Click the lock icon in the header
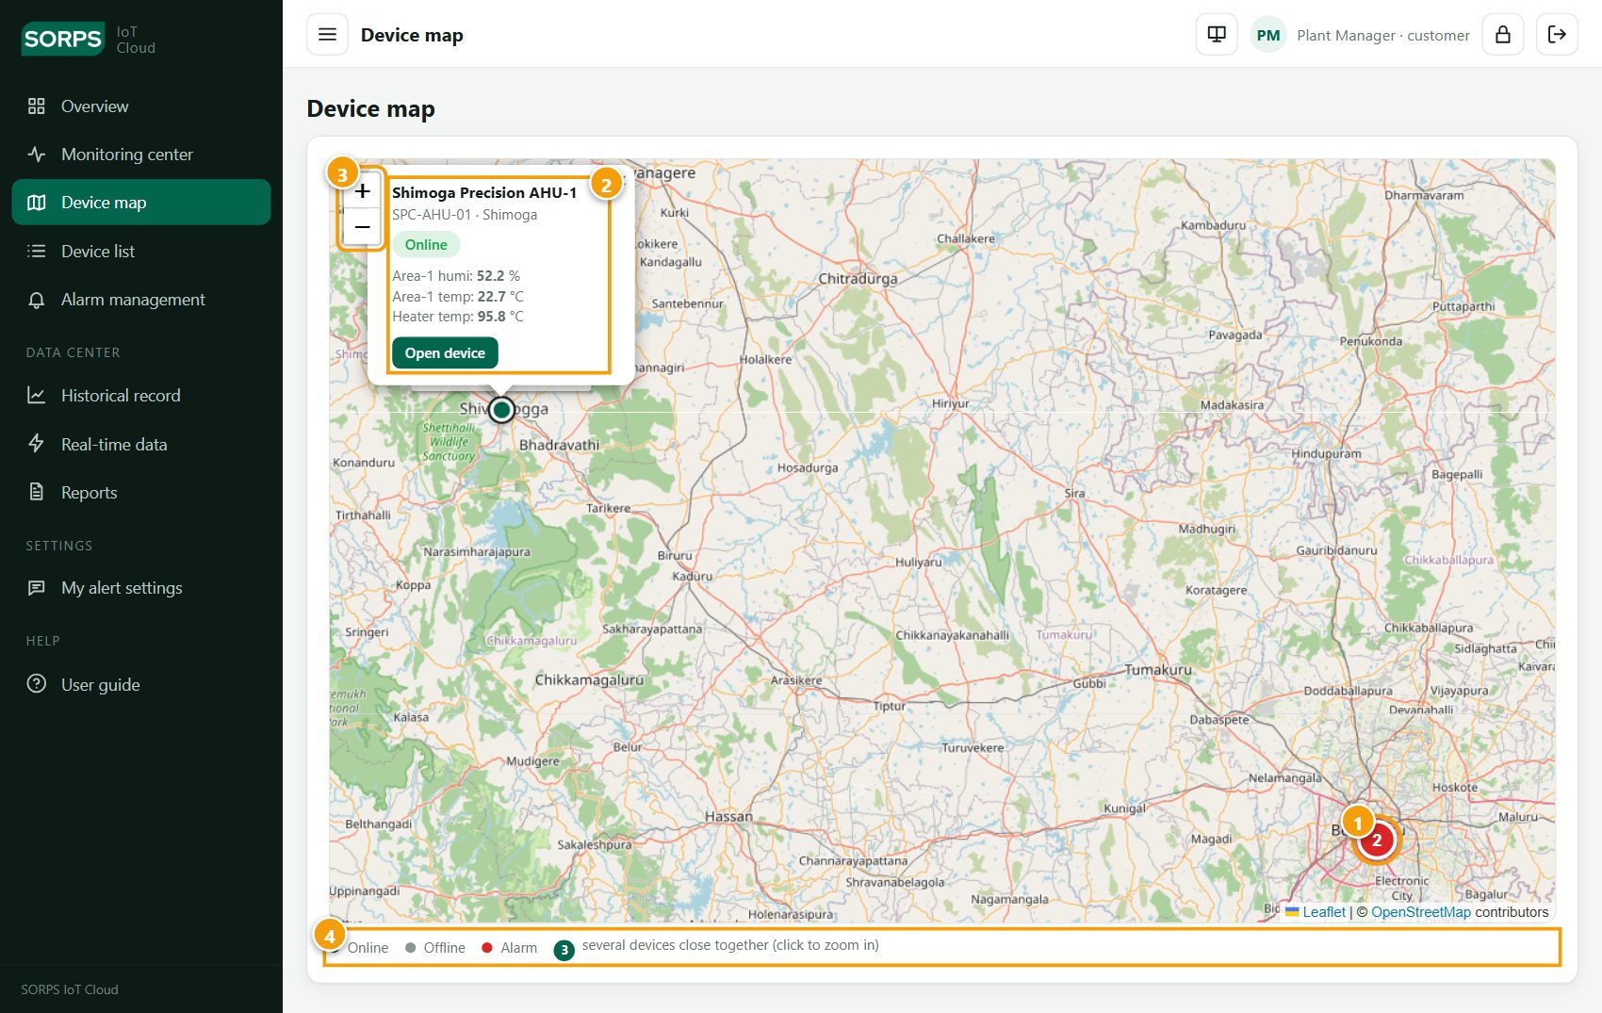This screenshot has width=1602, height=1013. [1503, 35]
